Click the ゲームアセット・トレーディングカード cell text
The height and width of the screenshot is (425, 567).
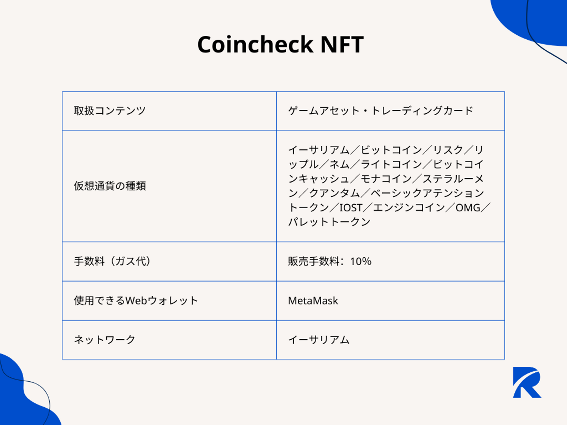(x=380, y=111)
